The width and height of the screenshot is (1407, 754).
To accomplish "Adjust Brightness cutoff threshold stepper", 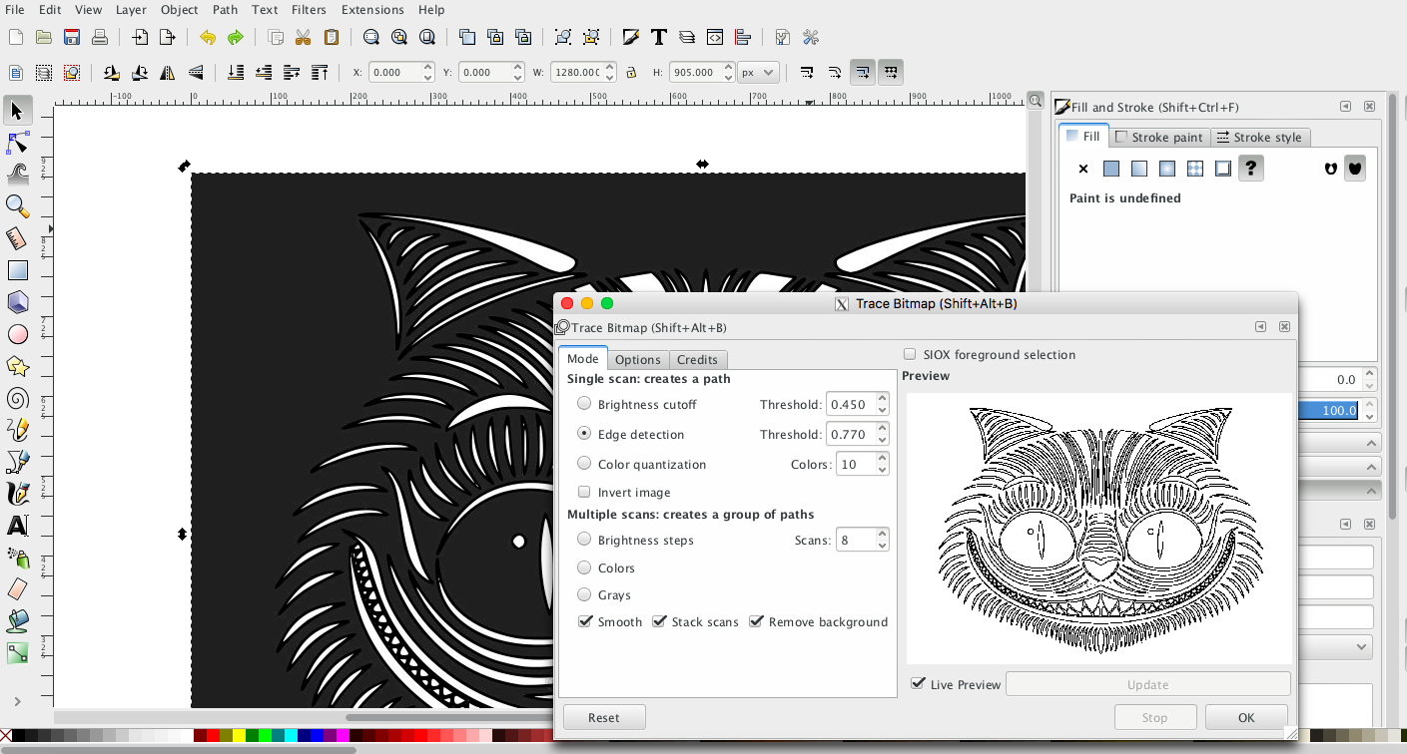I will [x=882, y=404].
